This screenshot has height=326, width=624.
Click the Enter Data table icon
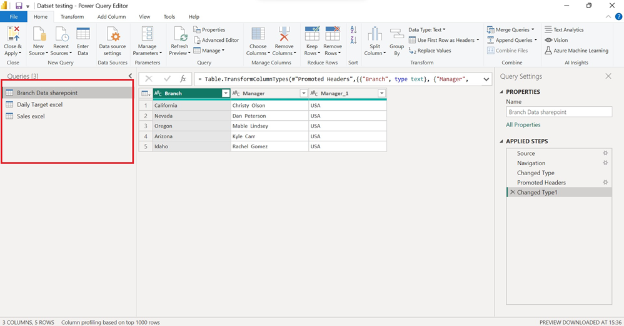[83, 34]
